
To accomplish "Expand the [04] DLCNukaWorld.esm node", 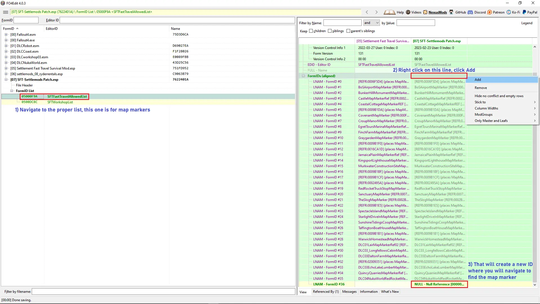I will click(x=6, y=63).
